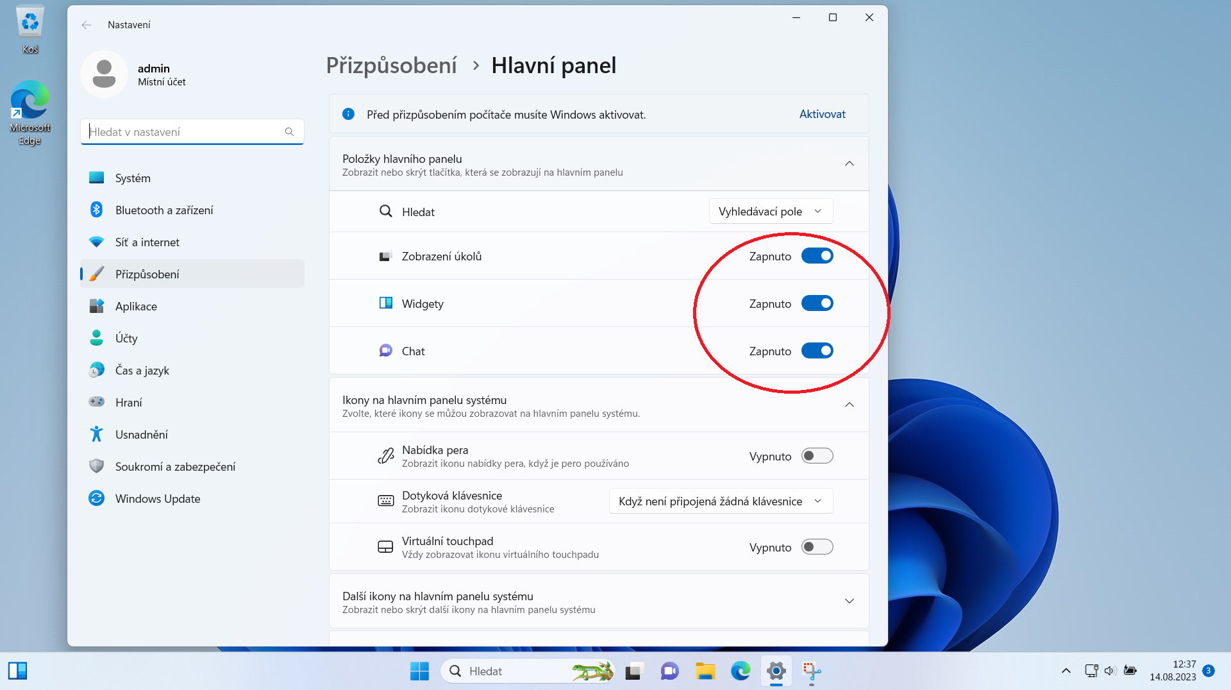Click the Task View taskbar icon
The width and height of the screenshot is (1231, 690).
pos(633,671)
